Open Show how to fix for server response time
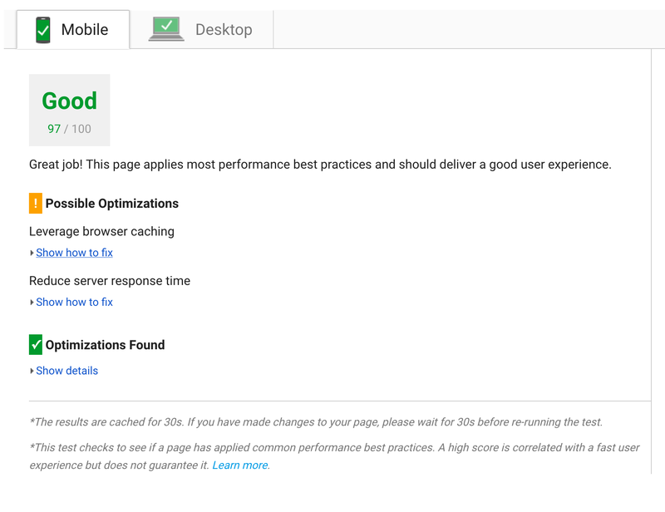 coord(74,302)
